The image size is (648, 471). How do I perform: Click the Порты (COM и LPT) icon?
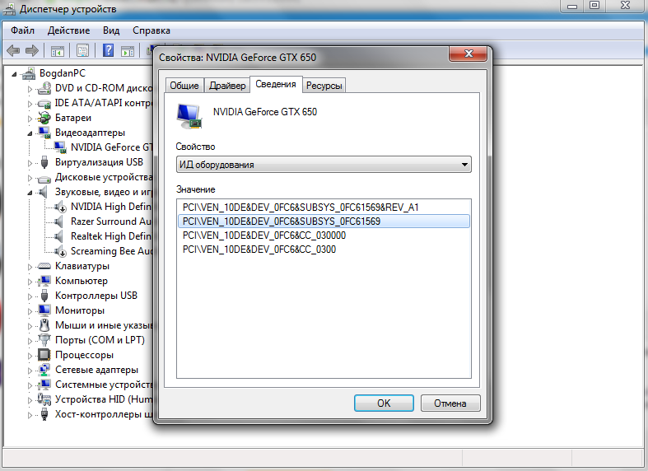coord(44,340)
